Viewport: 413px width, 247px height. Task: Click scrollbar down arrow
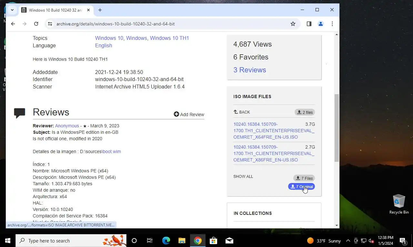pos(337,225)
